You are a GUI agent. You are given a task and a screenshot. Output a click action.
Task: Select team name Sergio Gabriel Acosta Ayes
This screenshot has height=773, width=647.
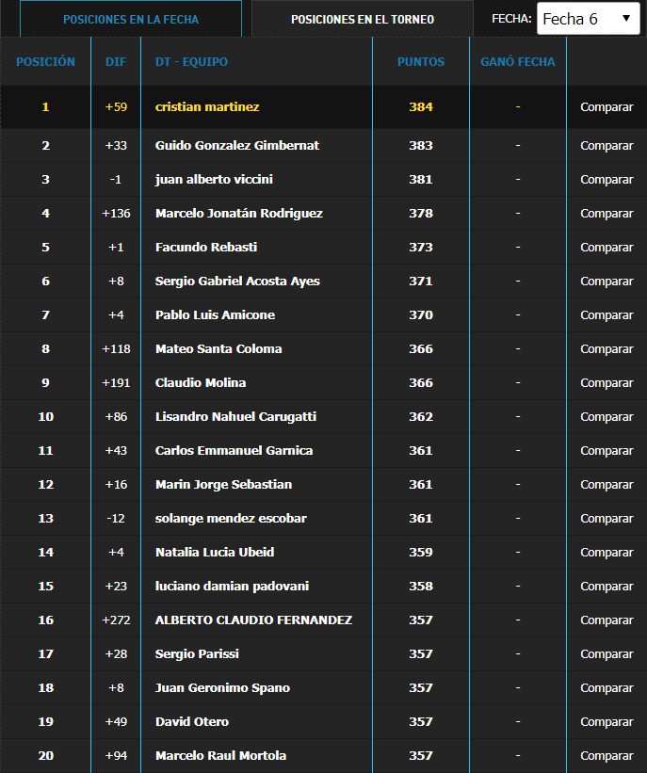(x=237, y=281)
